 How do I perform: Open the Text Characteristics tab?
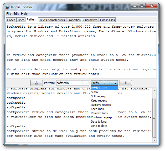(52, 20)
